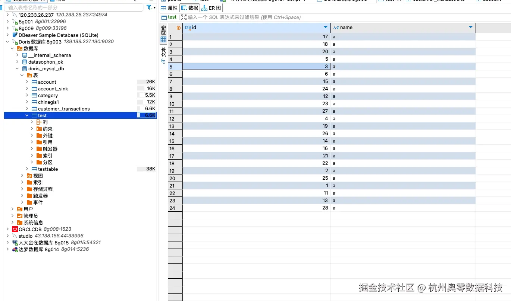Collapse the test table node

pos(26,115)
